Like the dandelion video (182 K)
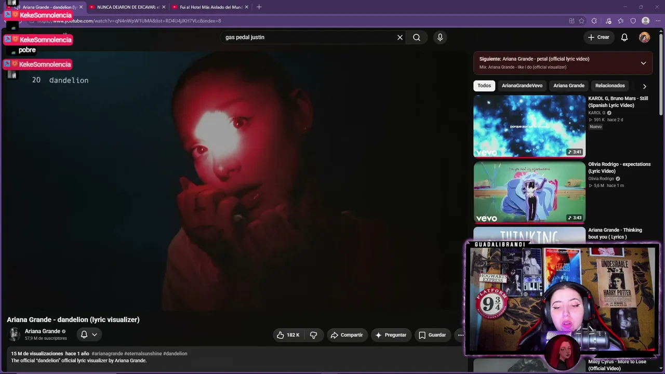Screen dimensions: 665x374 pos(288,335)
